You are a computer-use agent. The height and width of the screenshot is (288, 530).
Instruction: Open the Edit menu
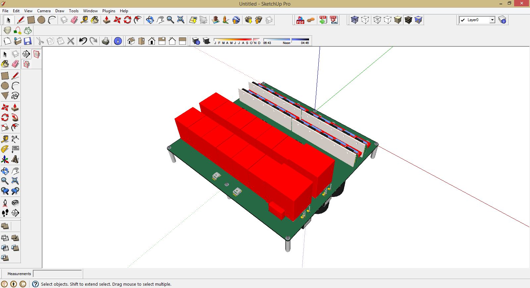(16, 11)
